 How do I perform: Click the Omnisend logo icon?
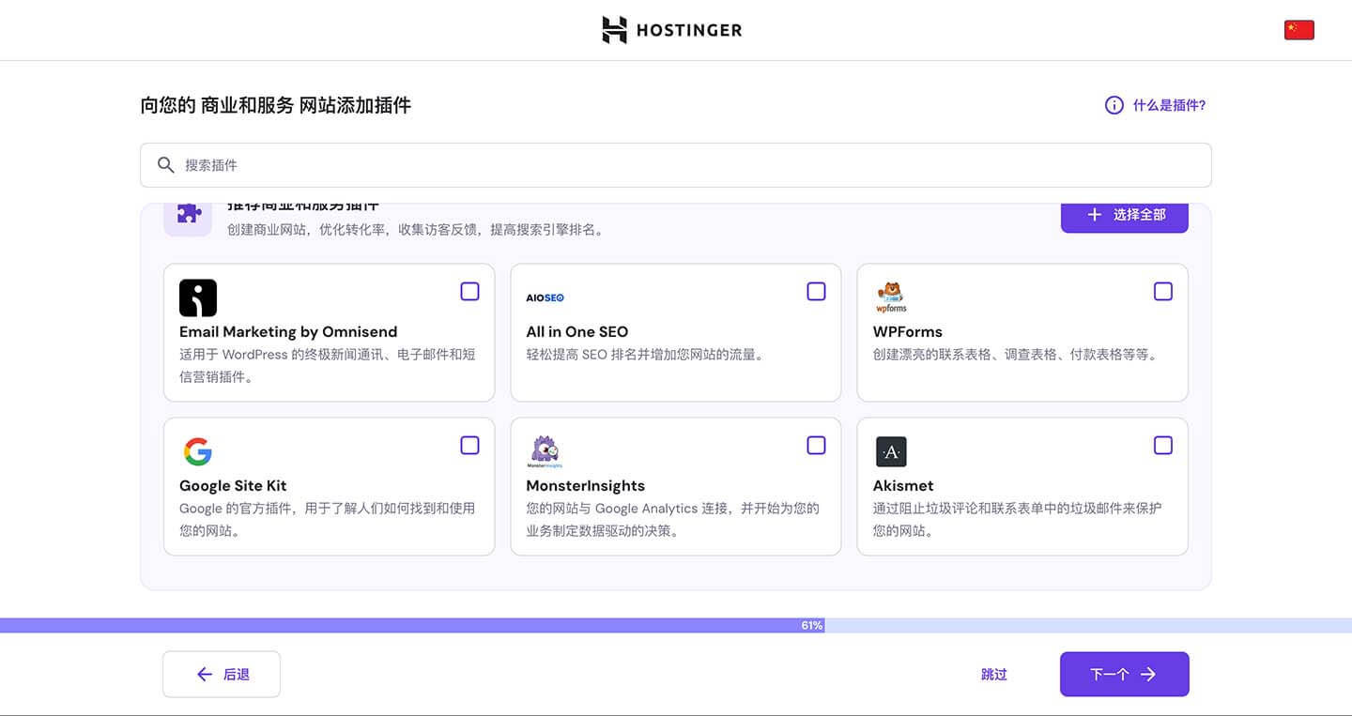198,297
